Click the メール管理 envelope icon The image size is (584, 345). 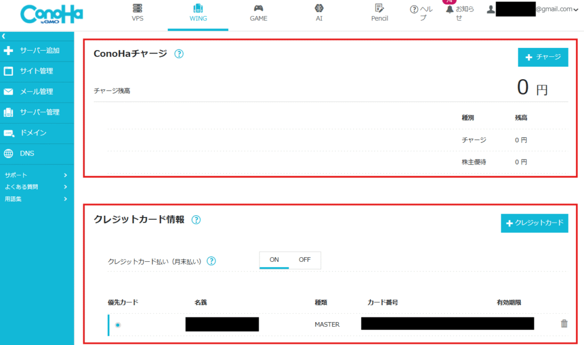click(8, 92)
